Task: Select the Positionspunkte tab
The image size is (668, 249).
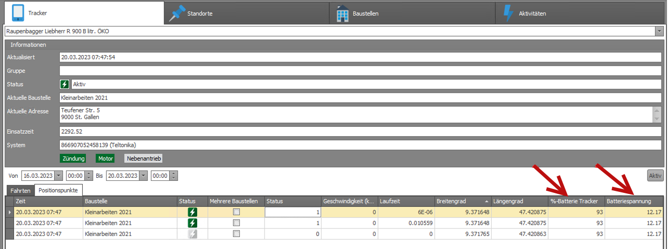Action: click(x=58, y=191)
